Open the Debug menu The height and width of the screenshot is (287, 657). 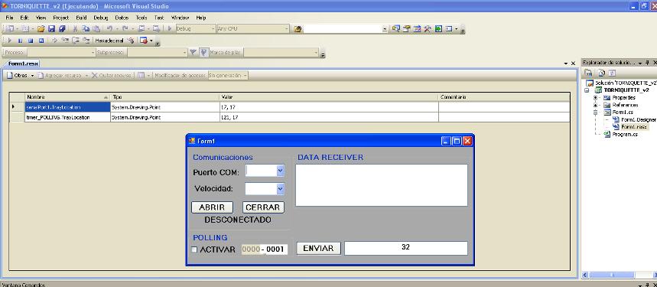pos(100,18)
